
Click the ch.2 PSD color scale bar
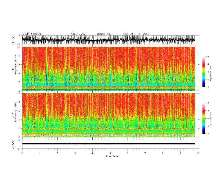click(x=204, y=118)
